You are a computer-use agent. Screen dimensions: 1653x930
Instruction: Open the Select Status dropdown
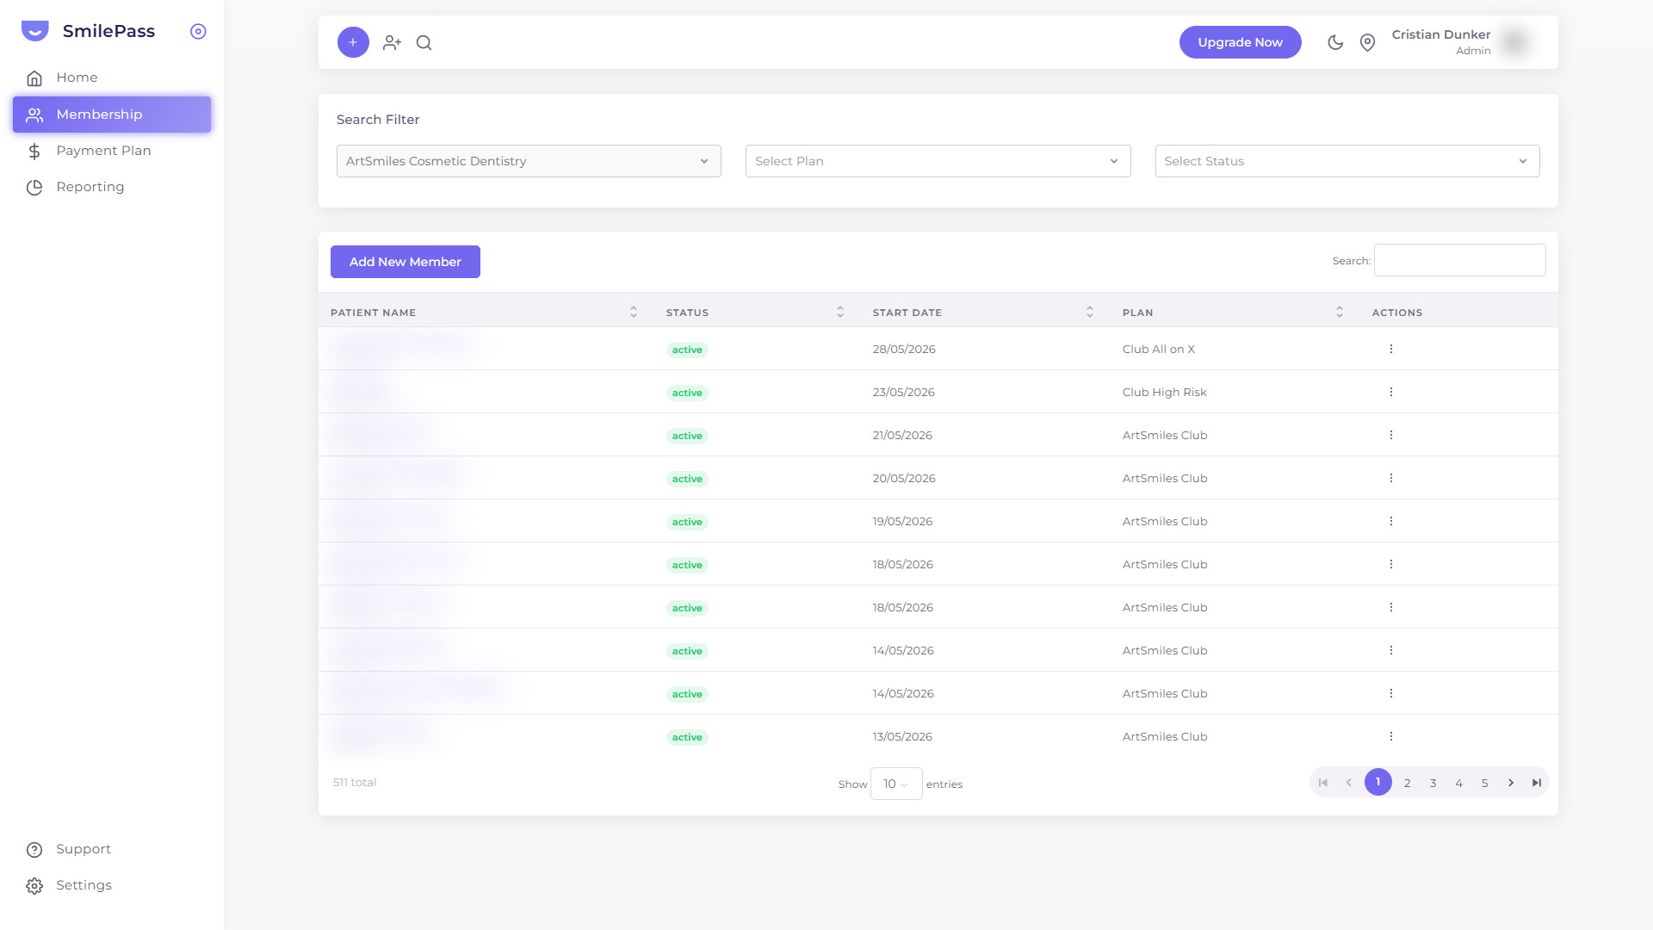[x=1347, y=161]
